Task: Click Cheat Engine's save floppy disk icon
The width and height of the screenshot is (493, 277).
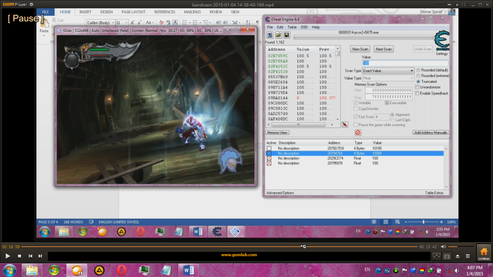Action: [286, 35]
